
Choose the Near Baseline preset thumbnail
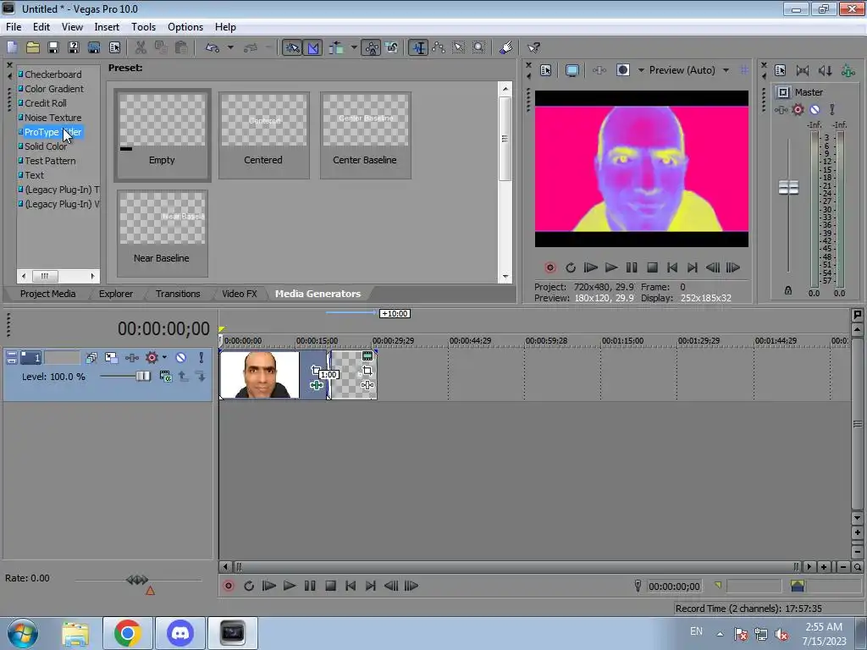click(x=162, y=234)
